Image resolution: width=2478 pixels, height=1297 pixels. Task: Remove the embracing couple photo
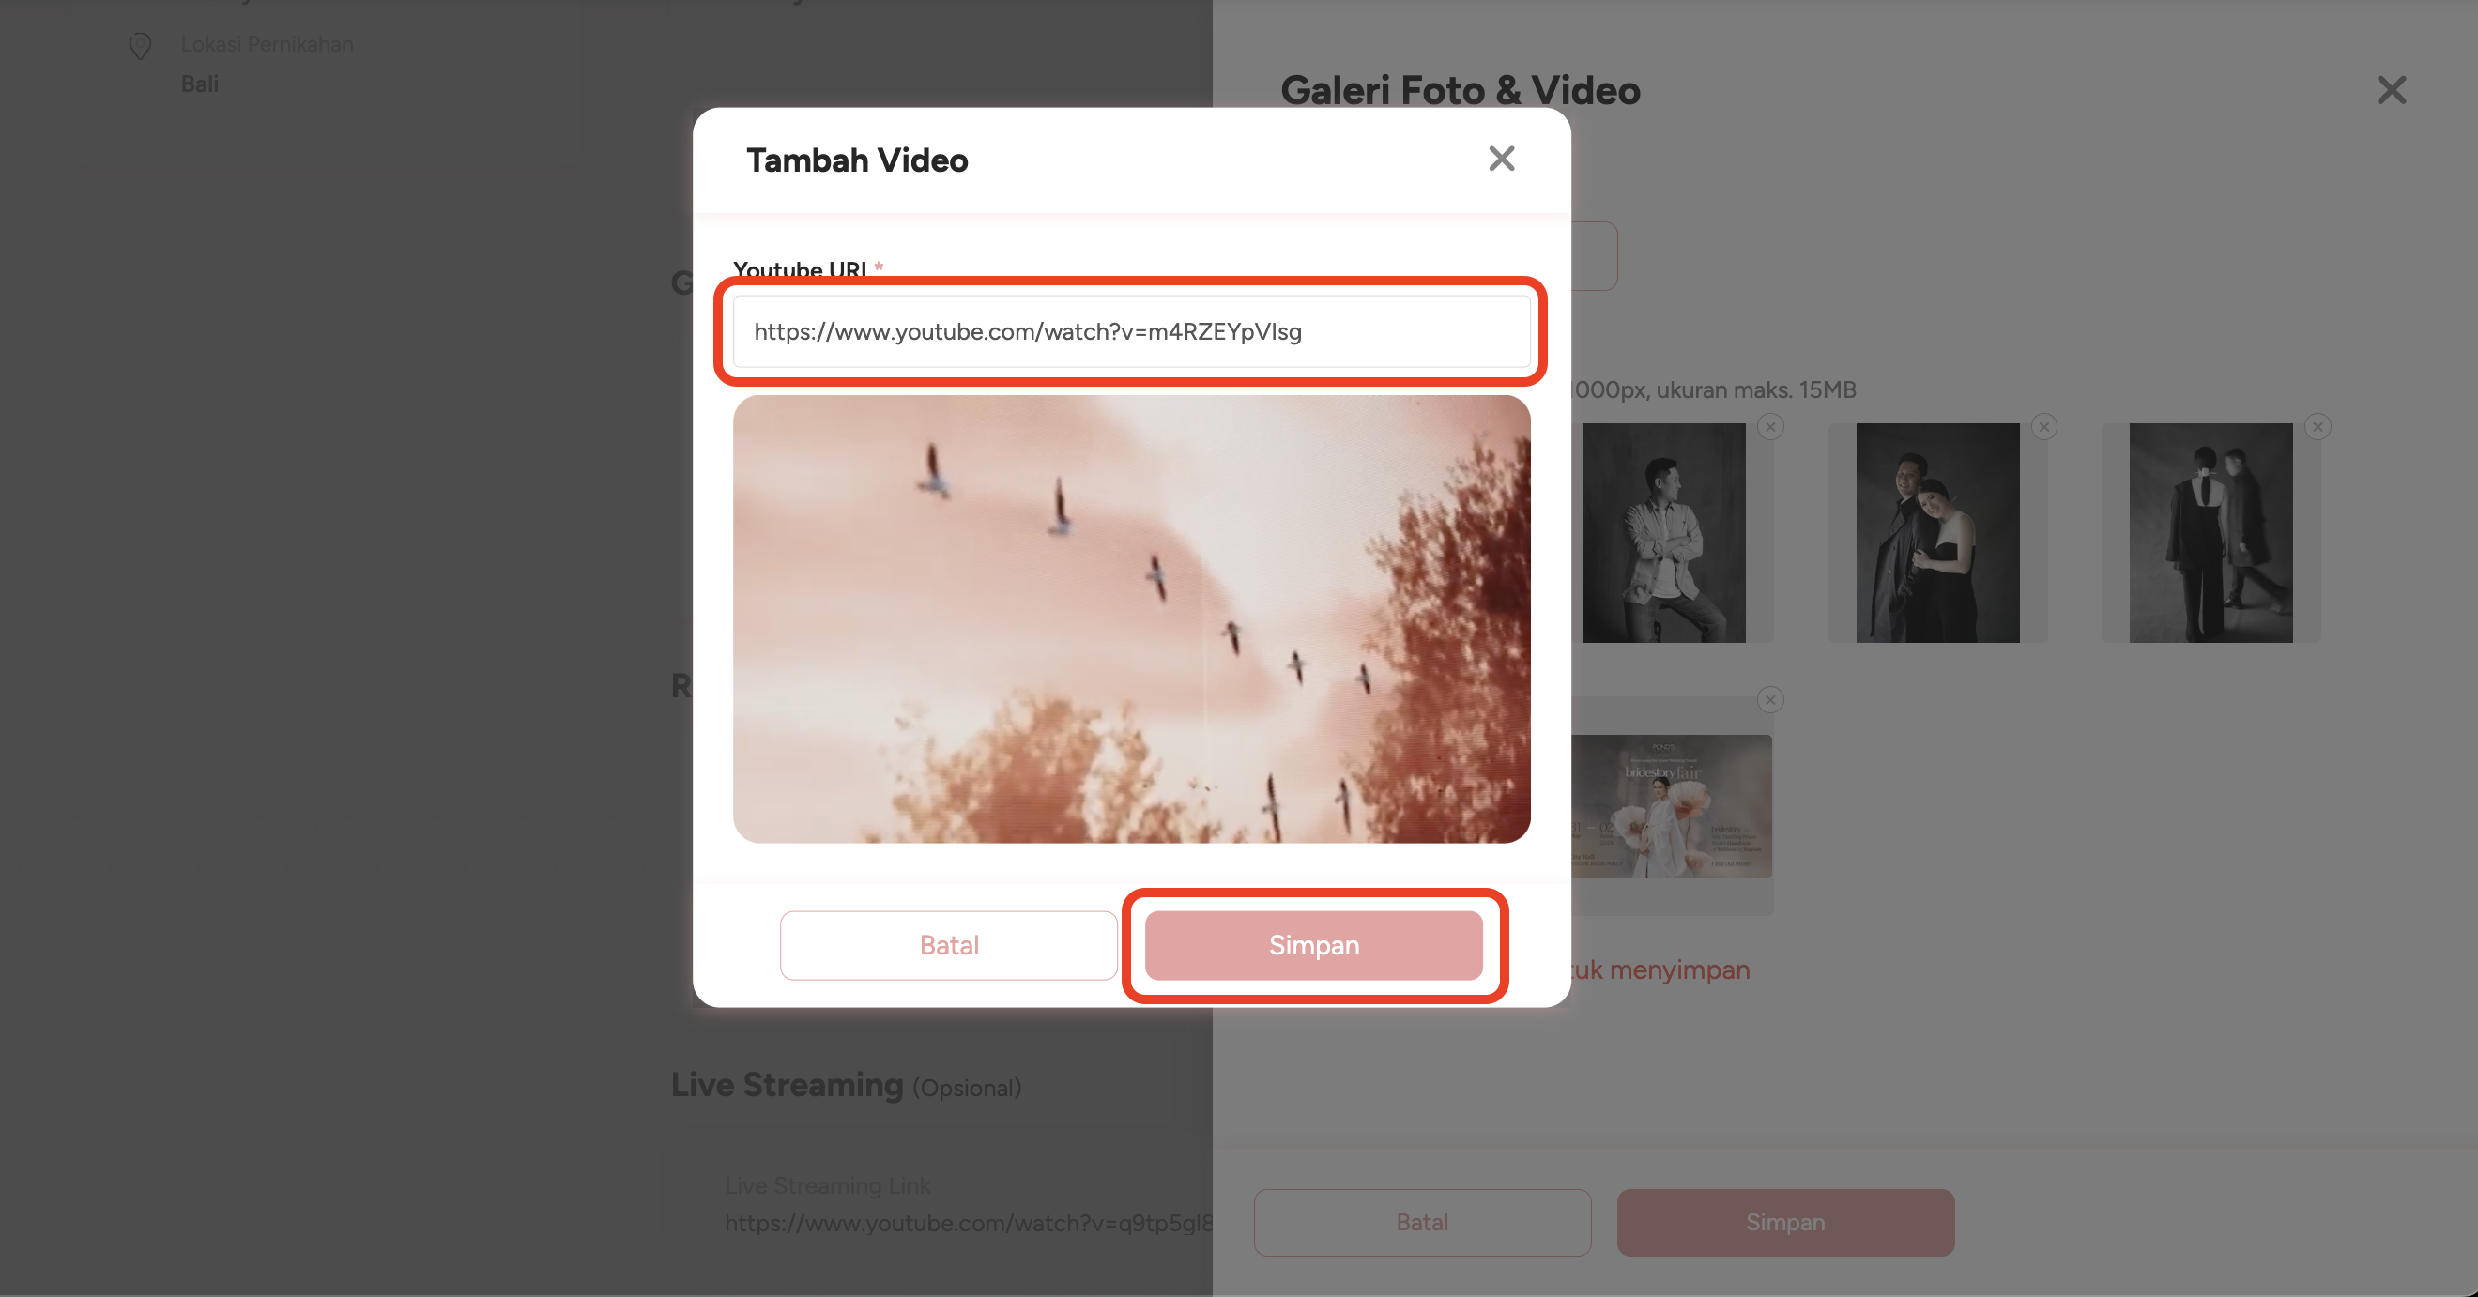click(x=2044, y=426)
